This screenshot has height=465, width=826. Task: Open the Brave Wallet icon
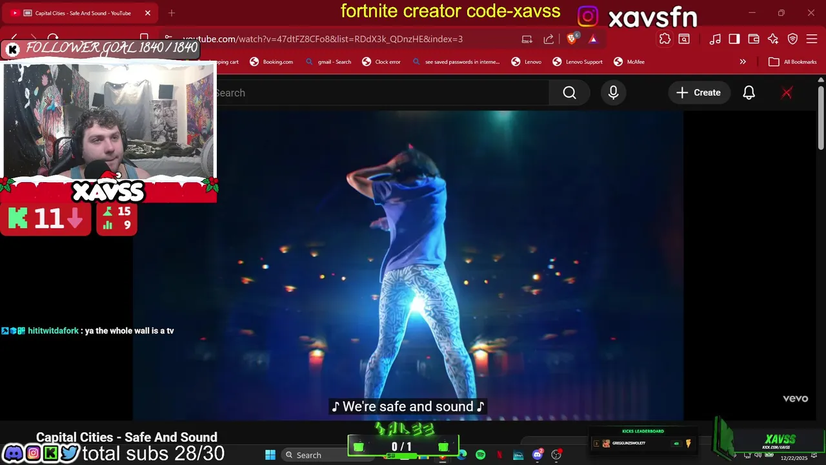(754, 39)
